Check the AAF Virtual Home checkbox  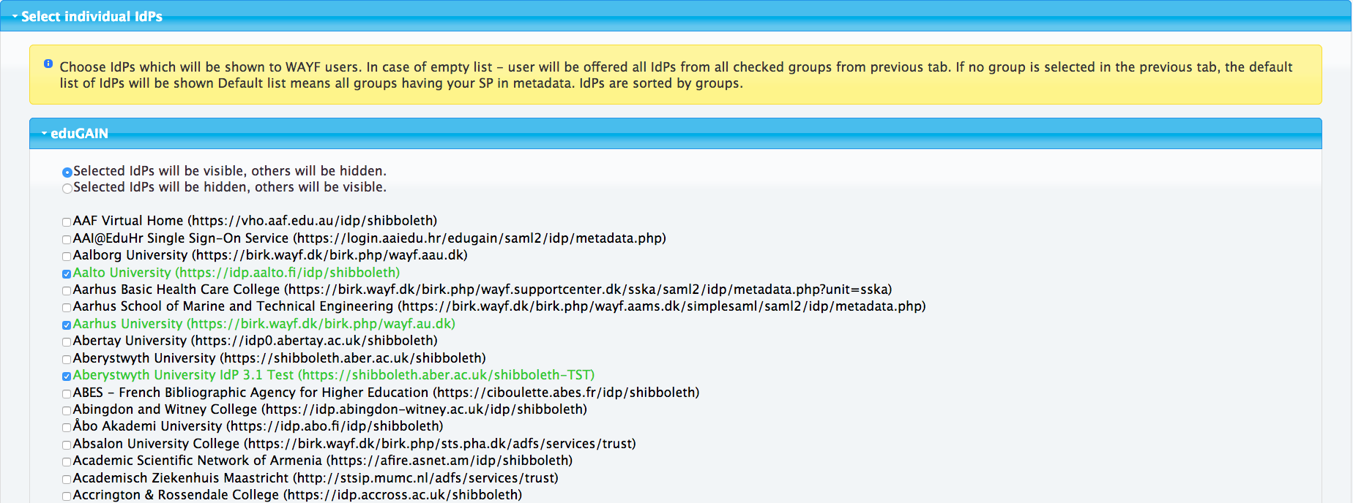pyautogui.click(x=67, y=222)
